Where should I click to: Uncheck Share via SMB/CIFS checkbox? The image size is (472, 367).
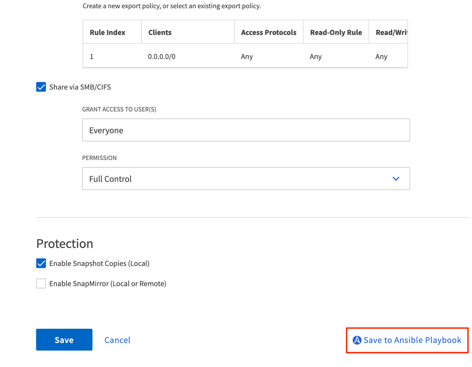tap(41, 87)
